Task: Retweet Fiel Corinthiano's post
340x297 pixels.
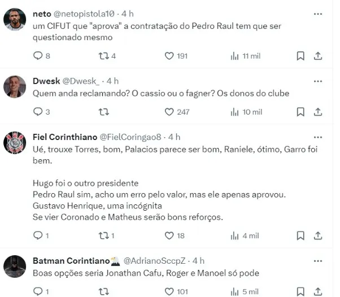Action: pyautogui.click(x=103, y=235)
